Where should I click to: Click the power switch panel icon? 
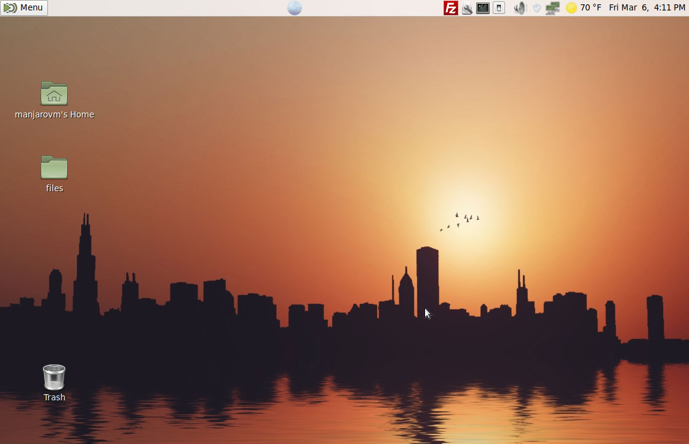click(499, 8)
